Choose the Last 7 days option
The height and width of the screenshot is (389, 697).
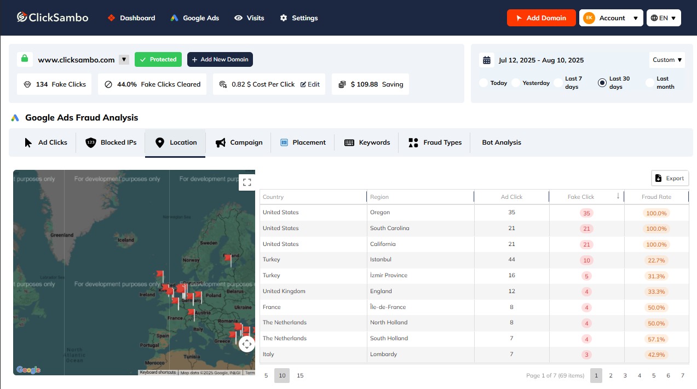[x=558, y=83]
